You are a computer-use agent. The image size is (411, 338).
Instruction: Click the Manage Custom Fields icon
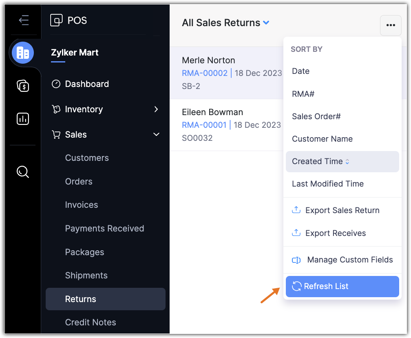(296, 260)
